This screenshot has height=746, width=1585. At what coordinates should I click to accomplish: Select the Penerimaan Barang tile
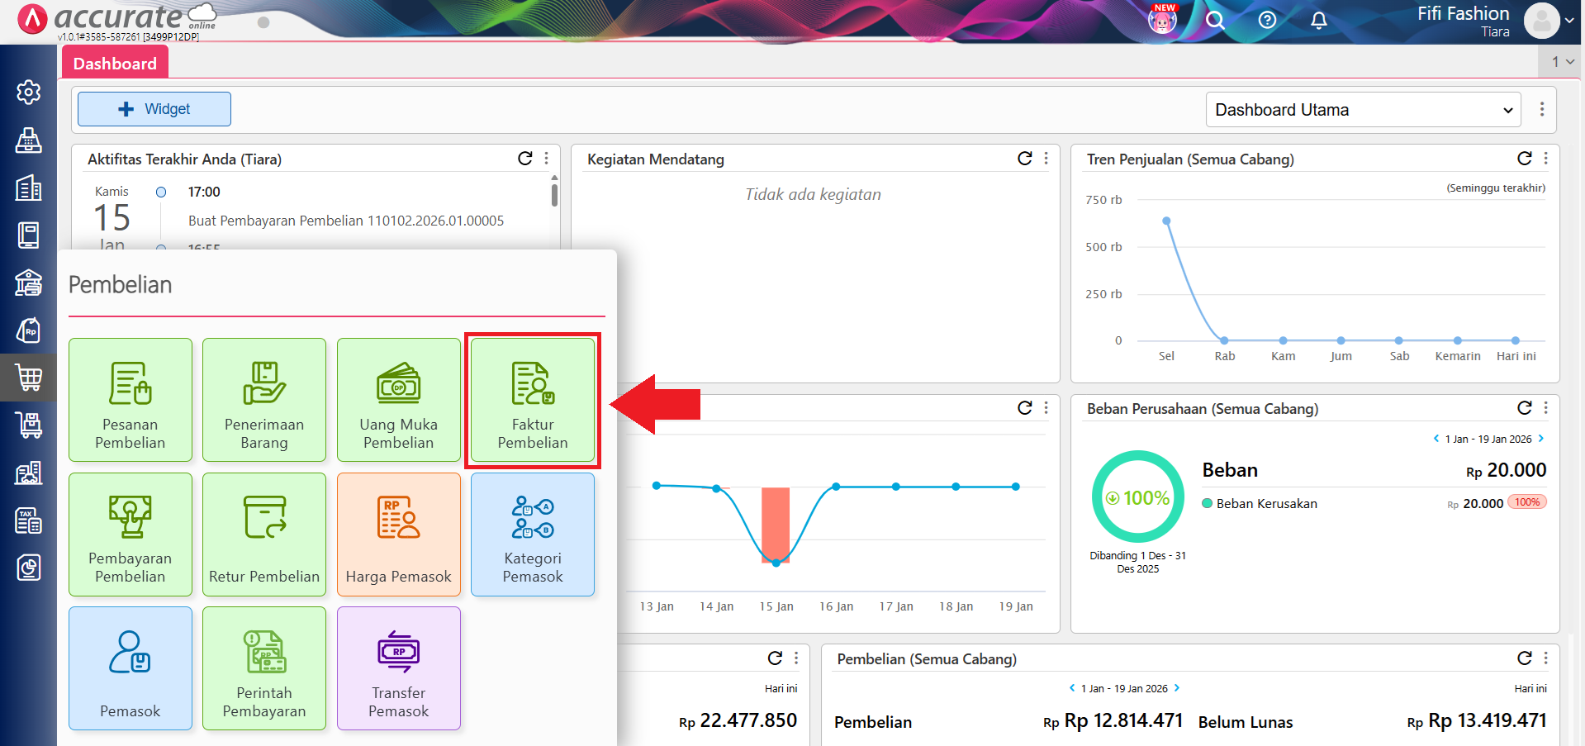pyautogui.click(x=264, y=400)
